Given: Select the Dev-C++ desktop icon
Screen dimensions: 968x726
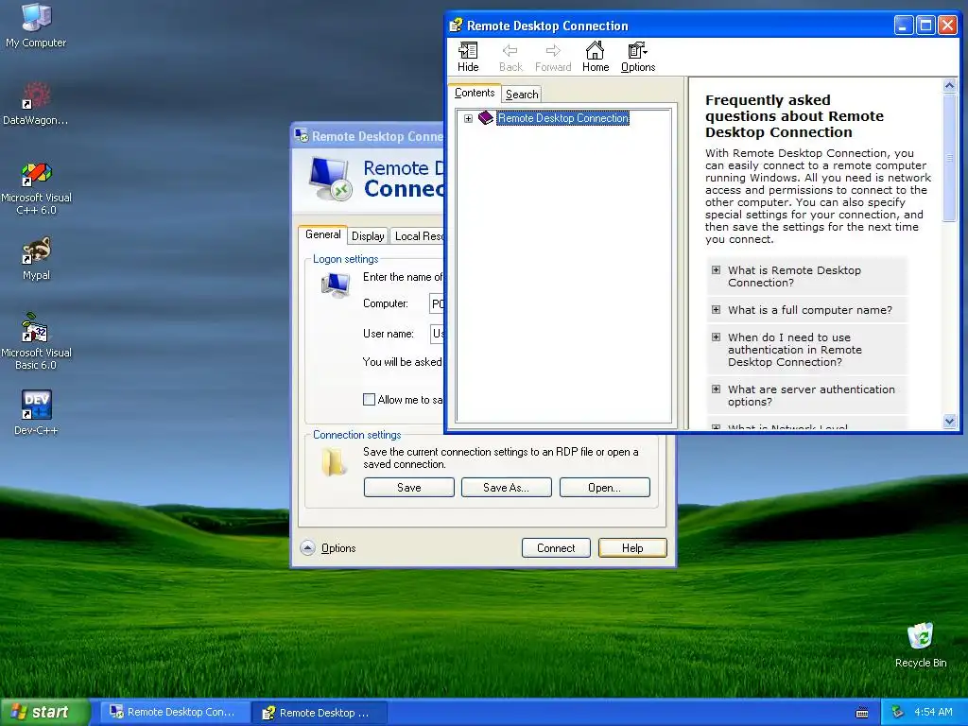Looking at the screenshot, I should click(x=36, y=412).
